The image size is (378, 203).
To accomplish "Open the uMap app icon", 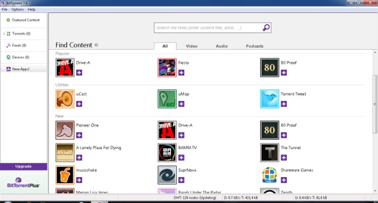I will [167, 99].
